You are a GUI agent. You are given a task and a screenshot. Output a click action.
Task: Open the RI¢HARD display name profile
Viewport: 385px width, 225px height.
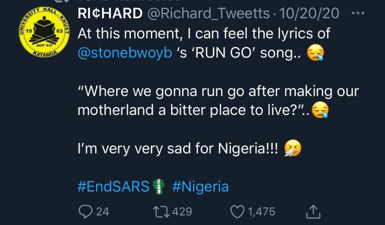click(x=110, y=13)
